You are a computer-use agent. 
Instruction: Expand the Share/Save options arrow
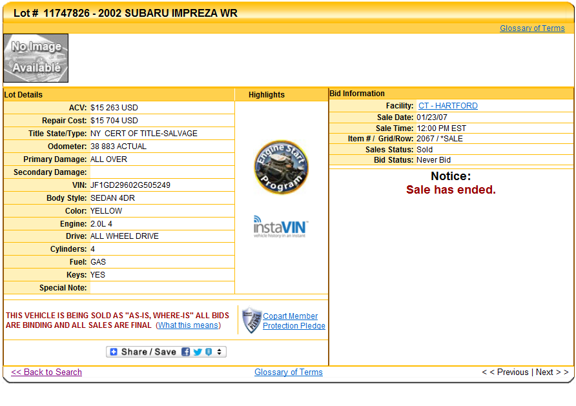coord(220,352)
